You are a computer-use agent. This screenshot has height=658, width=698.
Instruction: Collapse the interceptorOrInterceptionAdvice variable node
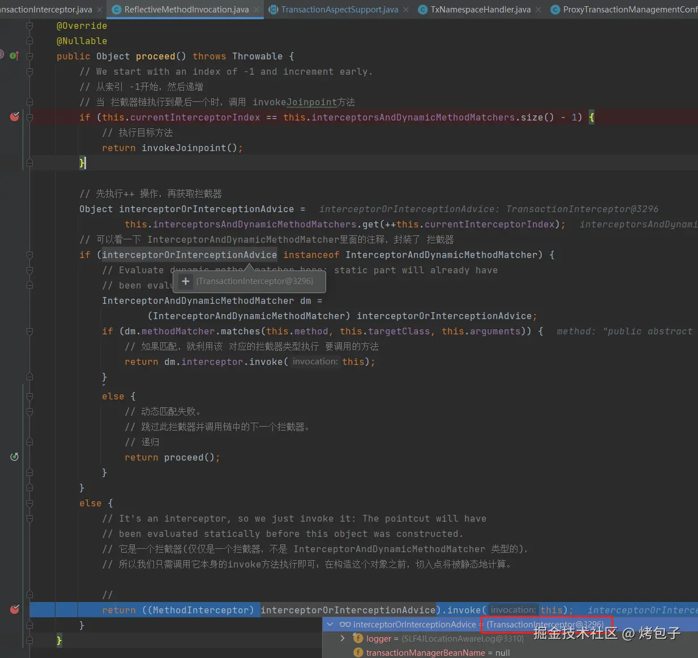(330, 625)
